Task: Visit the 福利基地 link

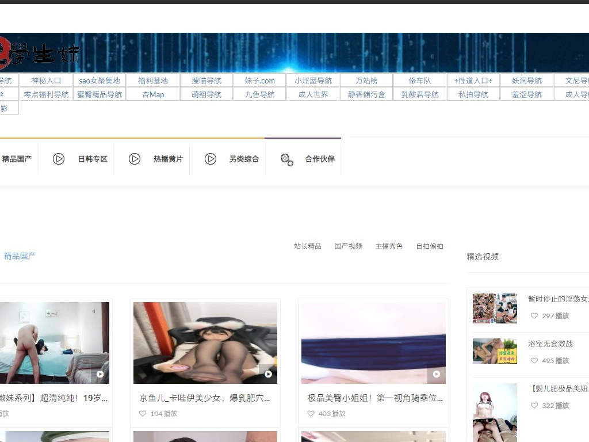Action: click(x=153, y=81)
